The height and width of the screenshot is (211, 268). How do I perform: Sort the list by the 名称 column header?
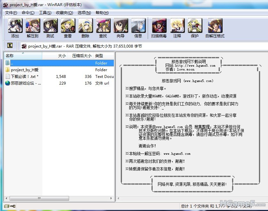pos(23,56)
